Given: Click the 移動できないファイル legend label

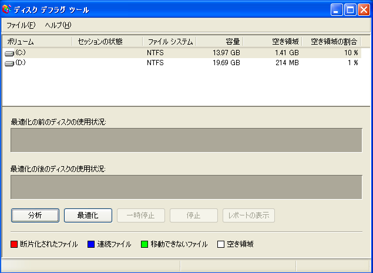Looking at the screenshot, I should 179,244.
